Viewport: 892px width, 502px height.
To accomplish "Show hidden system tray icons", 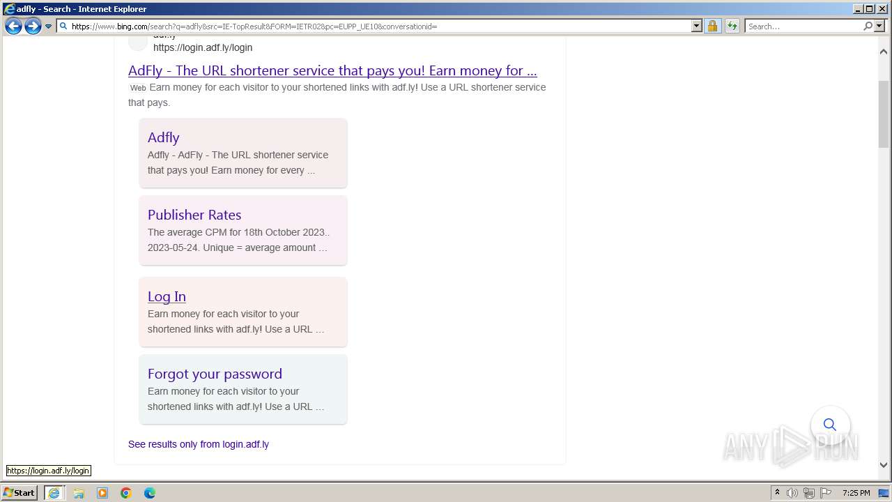I will 777,493.
